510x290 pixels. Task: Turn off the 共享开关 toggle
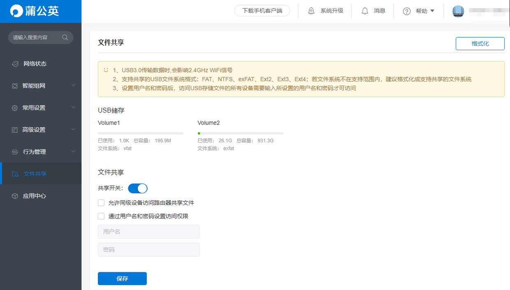pos(138,188)
